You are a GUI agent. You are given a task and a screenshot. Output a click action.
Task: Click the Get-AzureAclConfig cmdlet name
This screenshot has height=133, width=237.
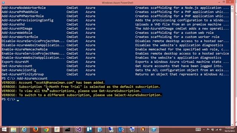19,70
